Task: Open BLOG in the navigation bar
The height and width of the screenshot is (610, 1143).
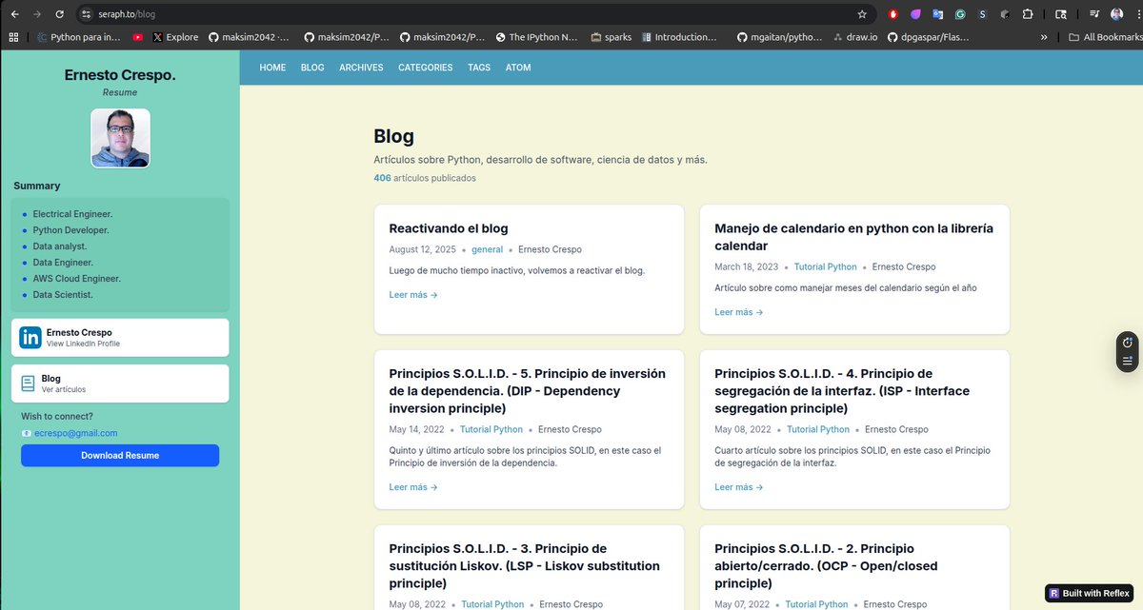Action: [312, 68]
